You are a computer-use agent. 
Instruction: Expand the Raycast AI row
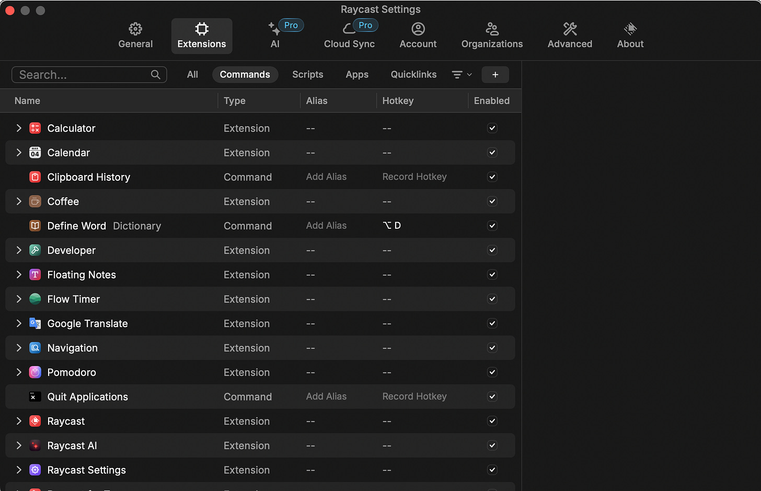[19, 446]
